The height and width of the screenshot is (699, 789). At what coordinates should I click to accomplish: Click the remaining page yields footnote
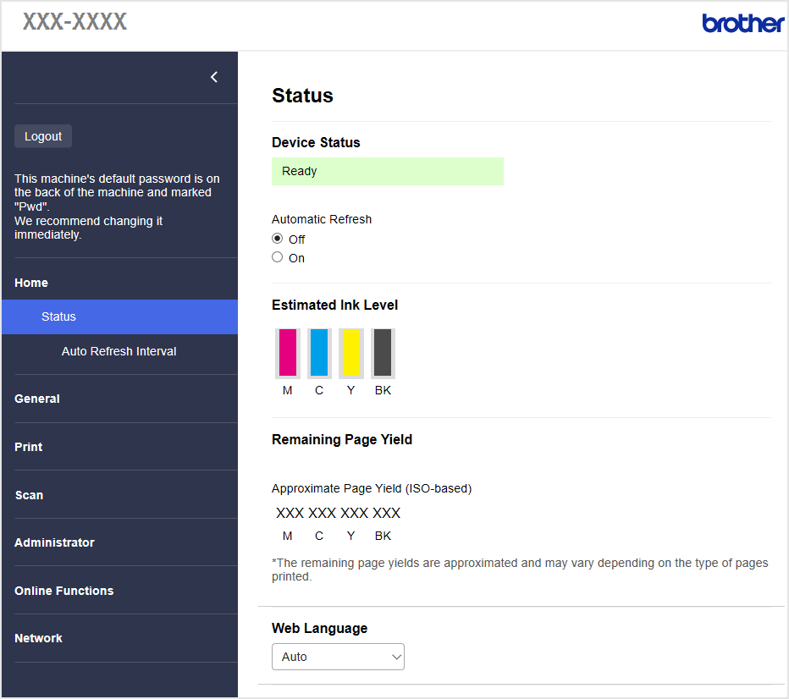(520, 570)
